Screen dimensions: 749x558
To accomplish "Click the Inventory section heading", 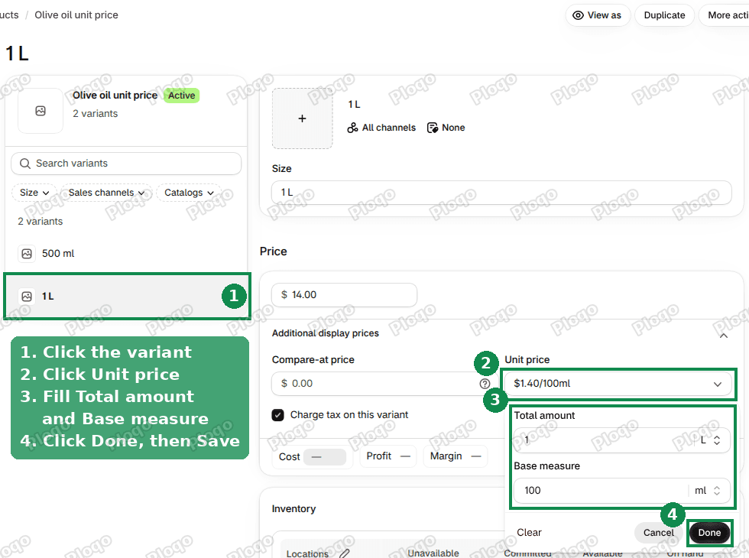I will pos(293,509).
